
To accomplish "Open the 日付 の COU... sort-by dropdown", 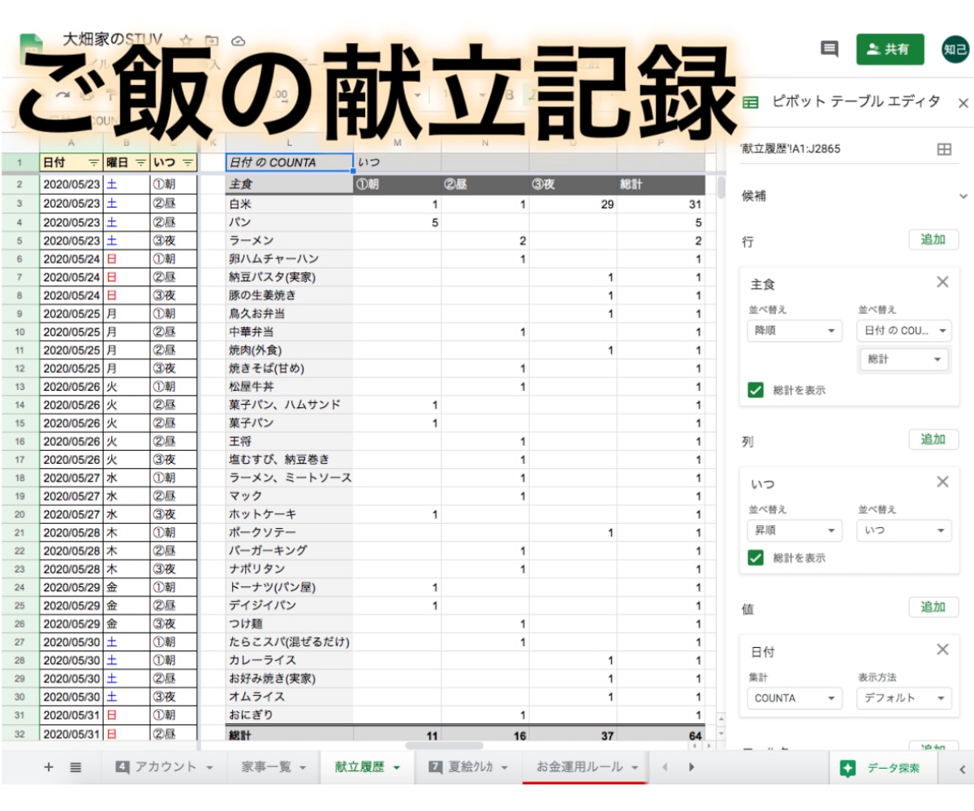I will tap(904, 331).
